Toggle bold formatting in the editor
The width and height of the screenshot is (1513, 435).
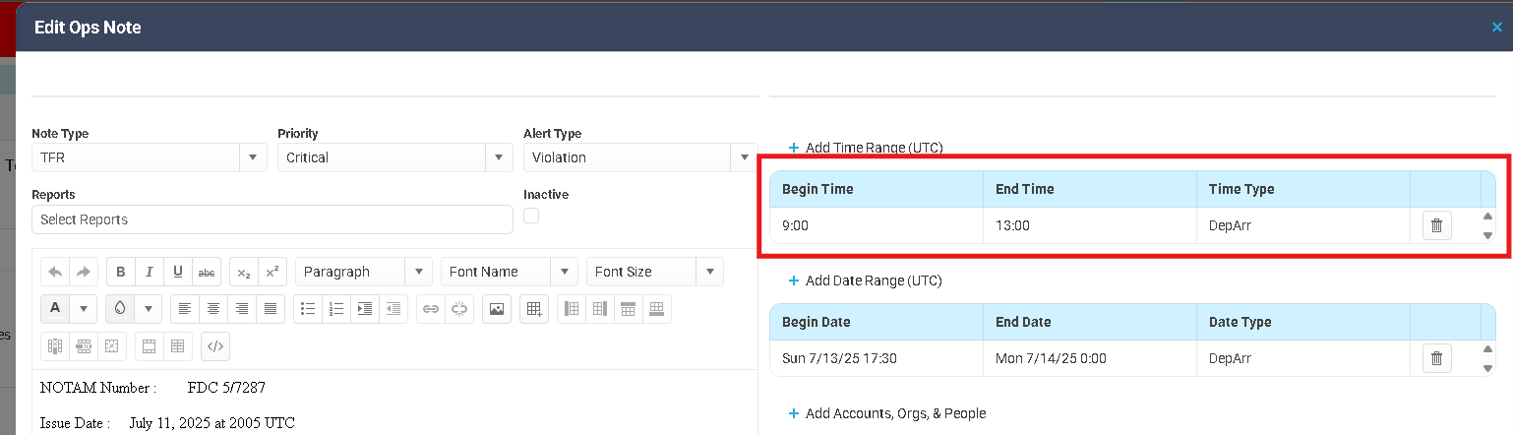[x=121, y=273]
